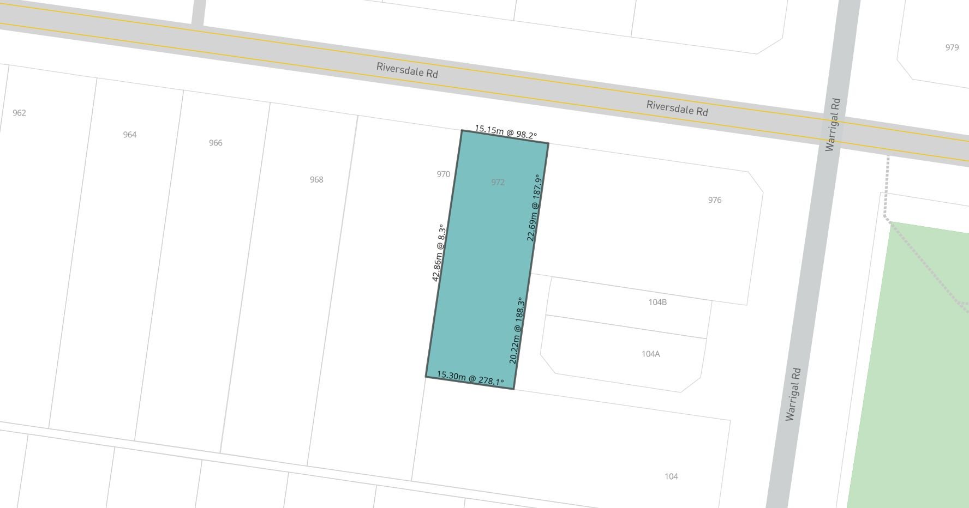969x508 pixels.
Task: Select the highlighted parcel labeled 972
Action: pos(487,259)
